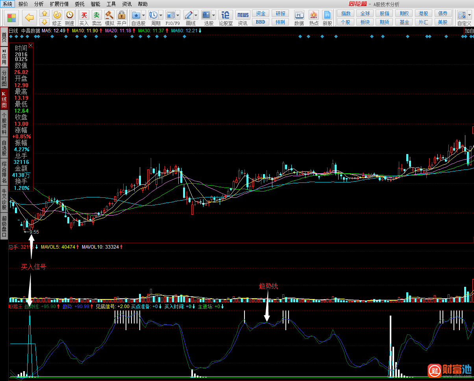Click the small down arrow toolbar icon
The width and height of the screenshot is (474, 381).
(44, 22)
